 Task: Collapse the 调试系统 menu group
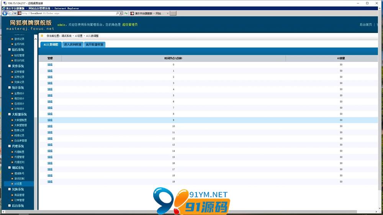point(10,168)
